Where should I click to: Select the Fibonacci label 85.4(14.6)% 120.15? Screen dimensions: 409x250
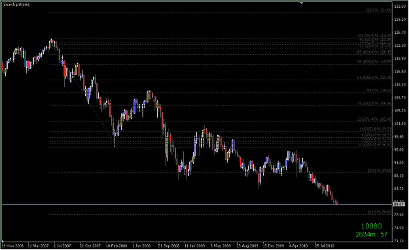pos(374,52)
